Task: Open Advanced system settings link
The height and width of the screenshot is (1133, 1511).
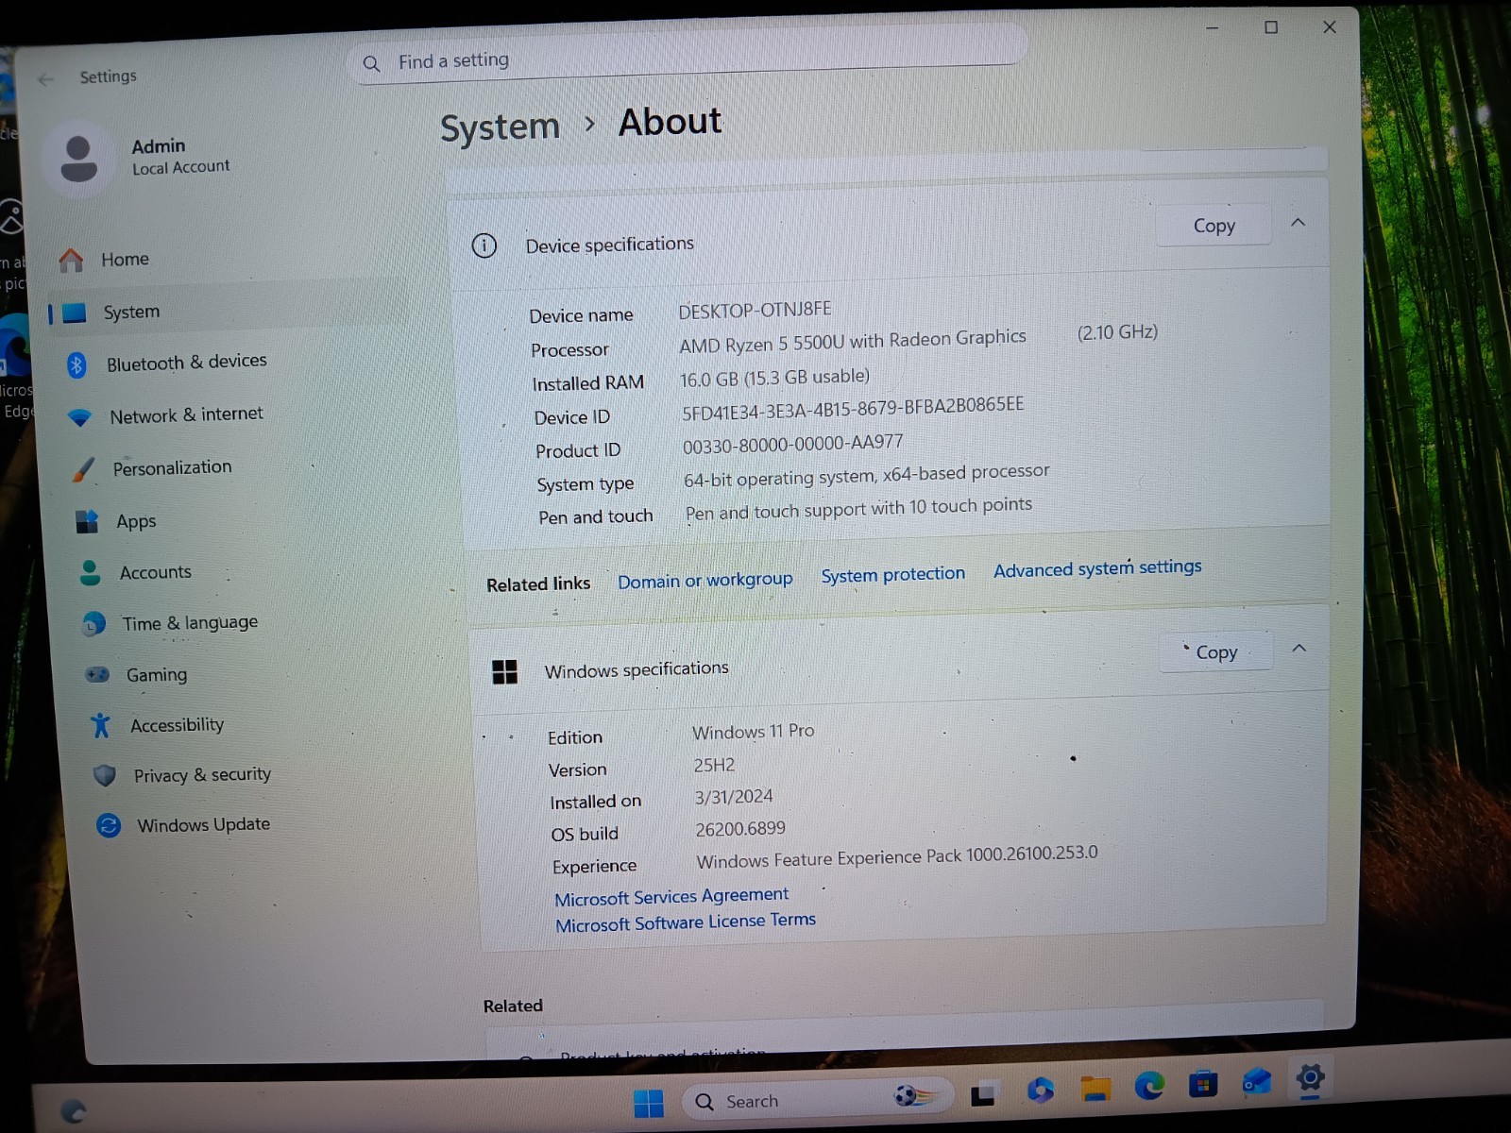Action: (x=1097, y=568)
